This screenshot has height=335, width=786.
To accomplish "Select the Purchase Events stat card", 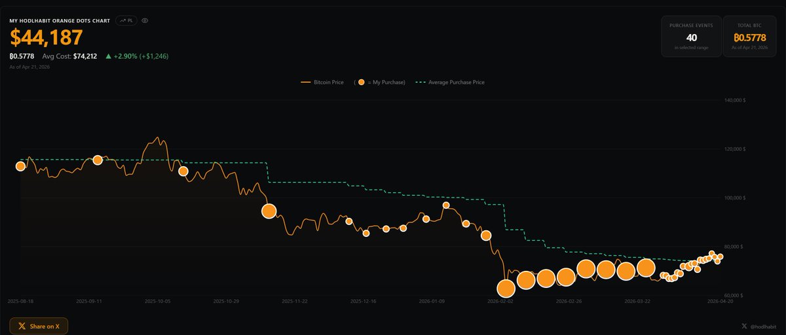I will (x=691, y=36).
